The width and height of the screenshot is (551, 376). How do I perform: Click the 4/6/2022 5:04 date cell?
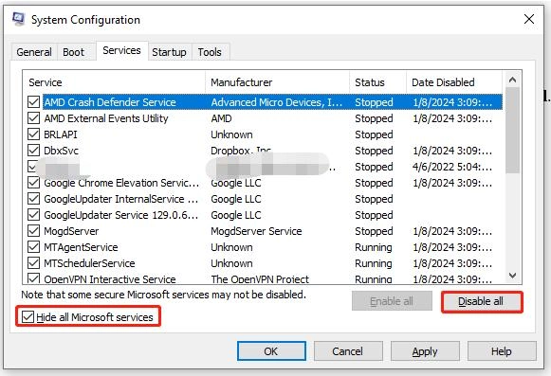tap(452, 167)
